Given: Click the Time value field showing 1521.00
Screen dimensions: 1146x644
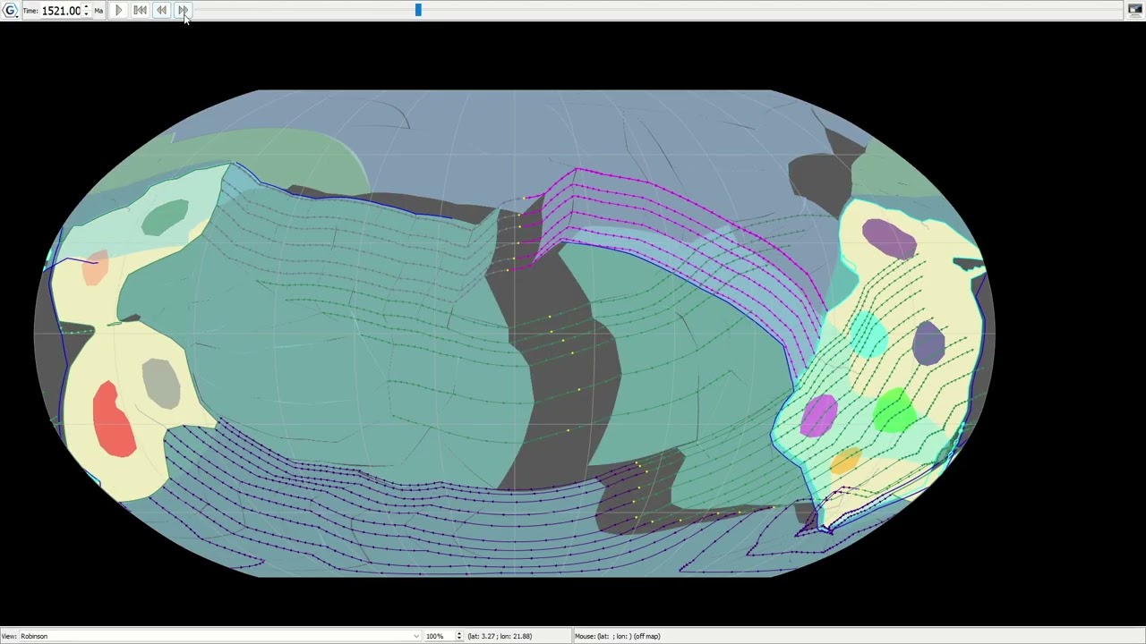Looking at the screenshot, I should pos(61,11).
